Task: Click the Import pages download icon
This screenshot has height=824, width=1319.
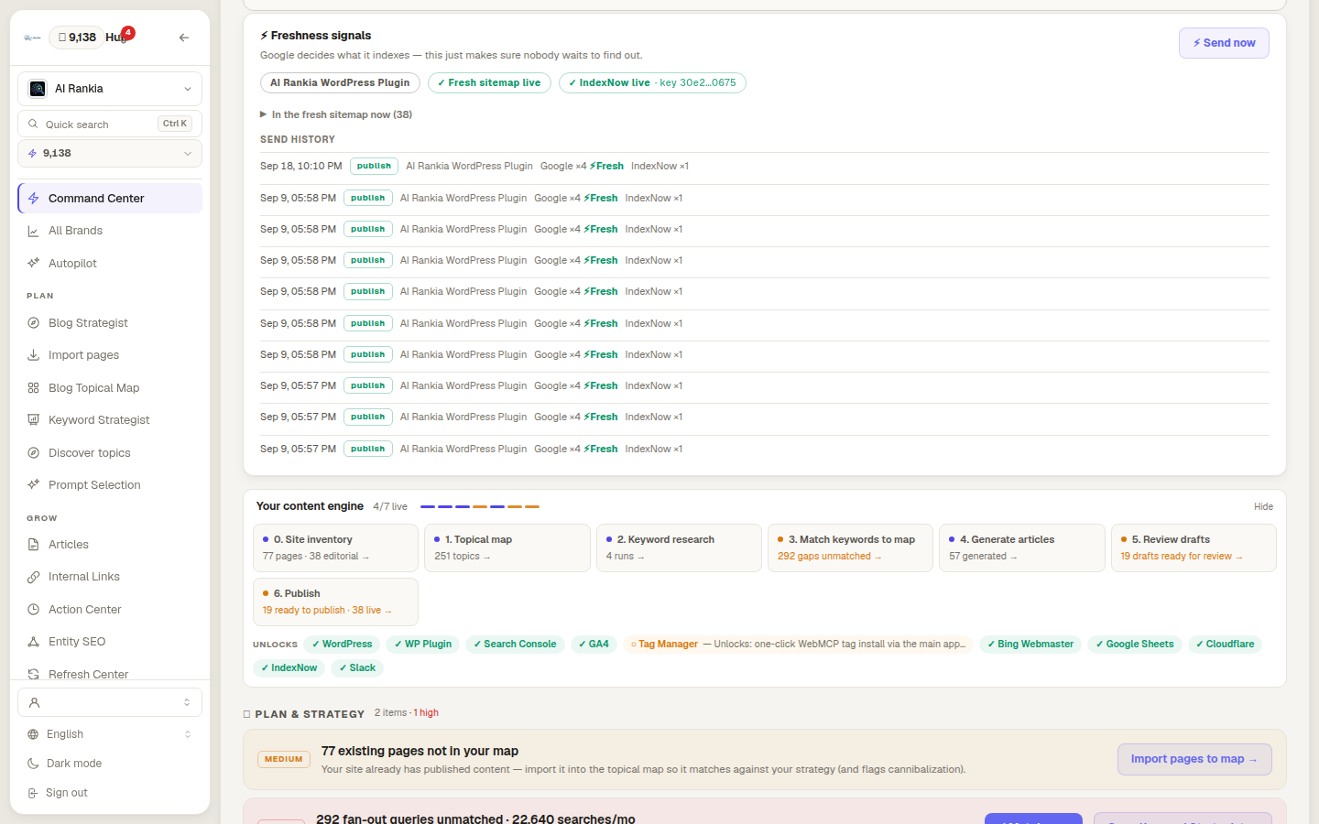Action: coord(33,355)
